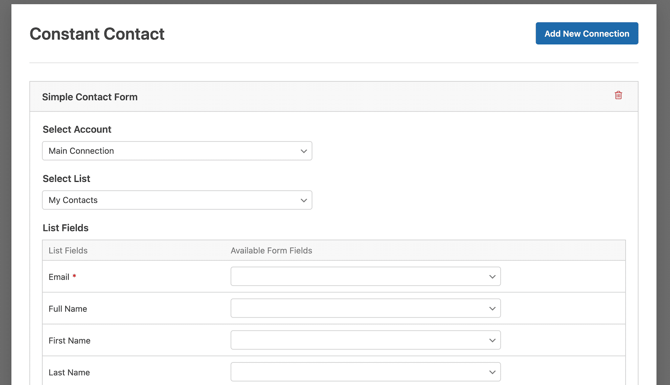Click the Select List label
The image size is (670, 385).
click(x=67, y=179)
